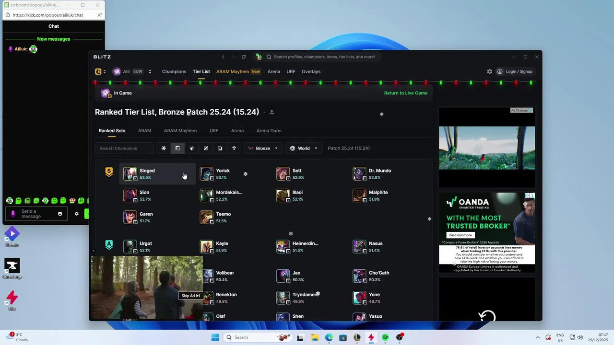Switch to the ARAM tab
The width and height of the screenshot is (614, 345).
(x=145, y=130)
